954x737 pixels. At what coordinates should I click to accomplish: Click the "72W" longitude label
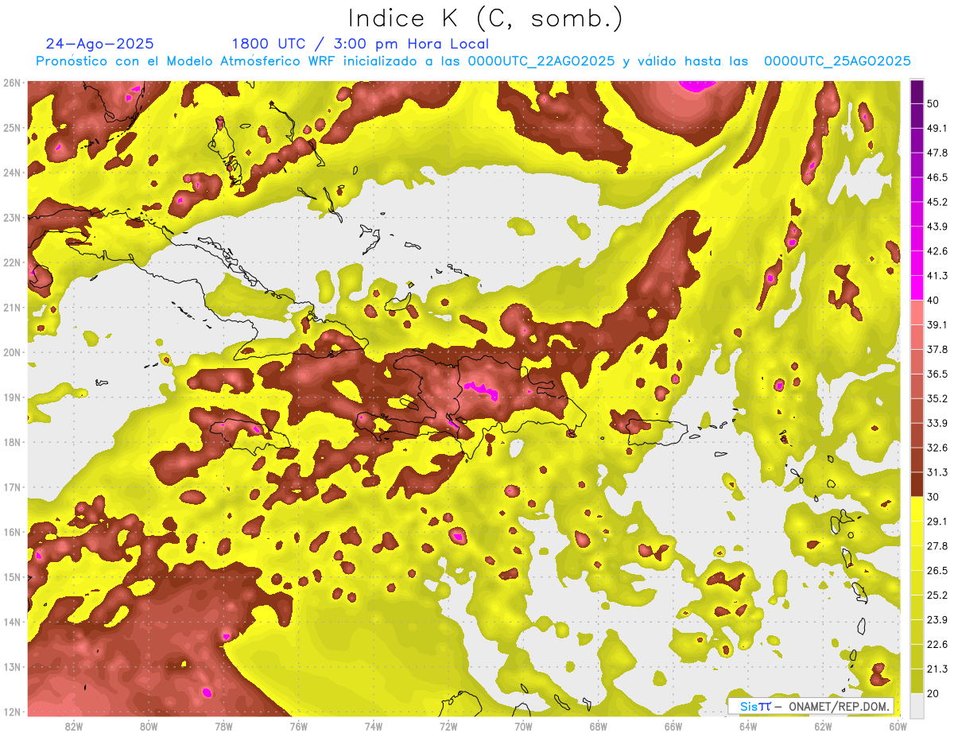coord(448,726)
